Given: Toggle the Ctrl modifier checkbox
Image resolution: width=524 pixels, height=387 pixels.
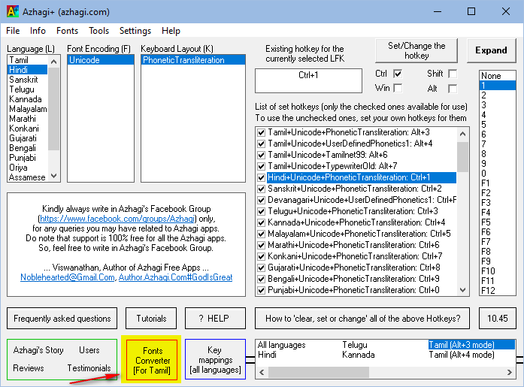Looking at the screenshot, I should coord(398,74).
